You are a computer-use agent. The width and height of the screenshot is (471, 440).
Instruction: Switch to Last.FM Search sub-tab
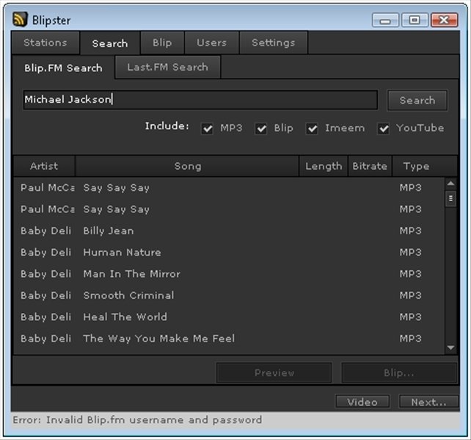pyautogui.click(x=167, y=67)
